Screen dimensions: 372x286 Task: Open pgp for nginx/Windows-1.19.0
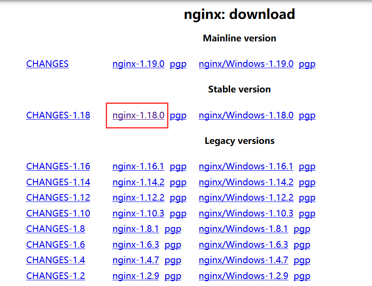(307, 64)
